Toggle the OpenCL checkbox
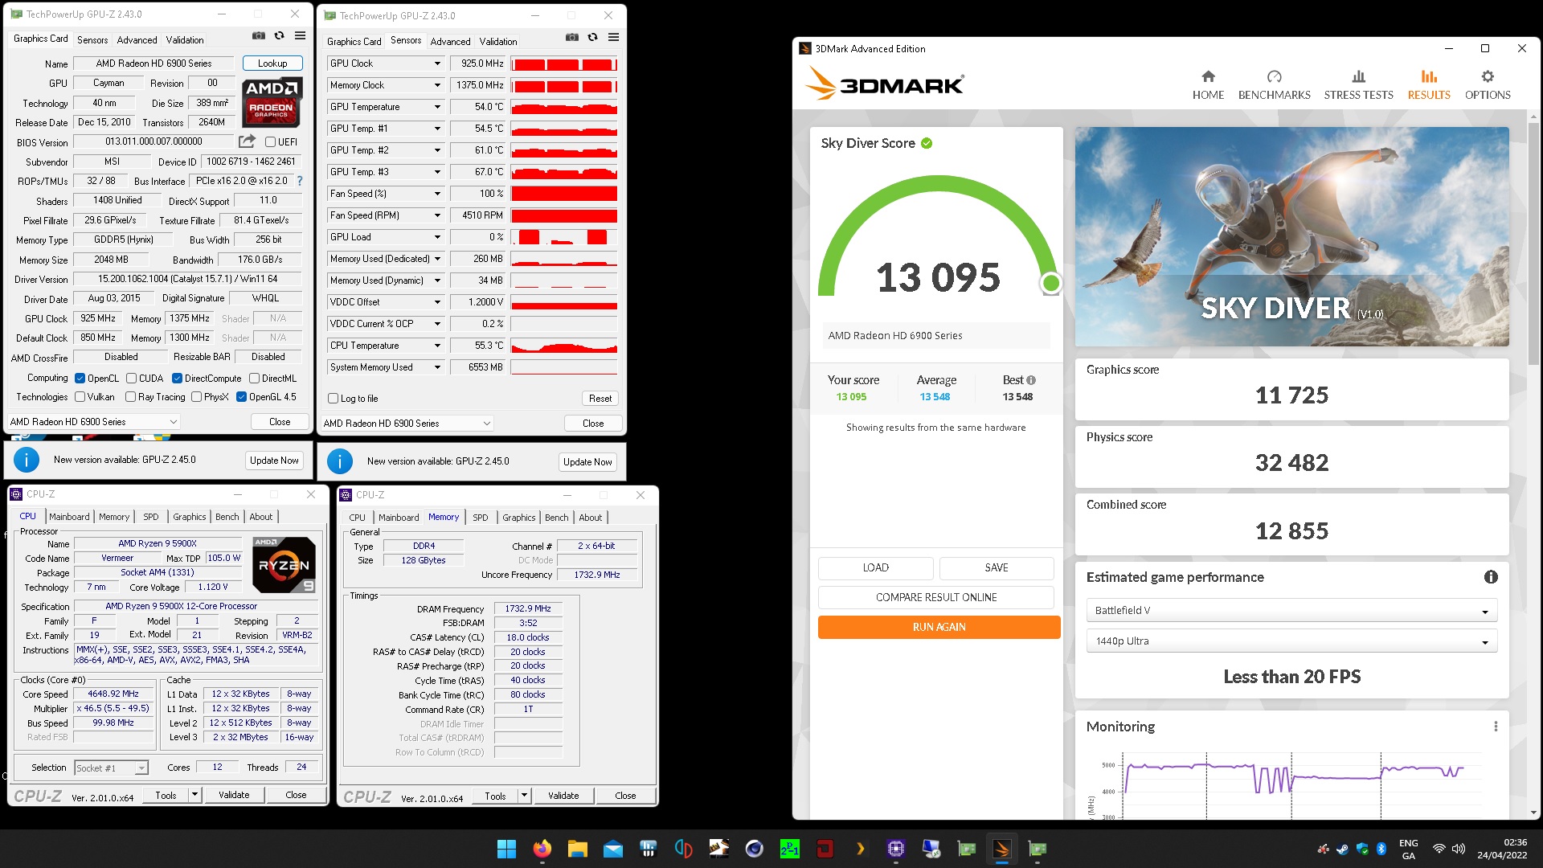This screenshot has width=1543, height=868. [80, 379]
